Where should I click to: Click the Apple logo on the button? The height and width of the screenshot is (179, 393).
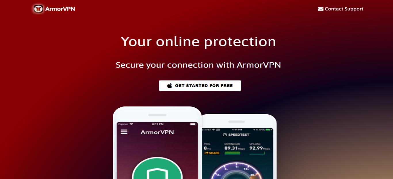click(x=170, y=86)
